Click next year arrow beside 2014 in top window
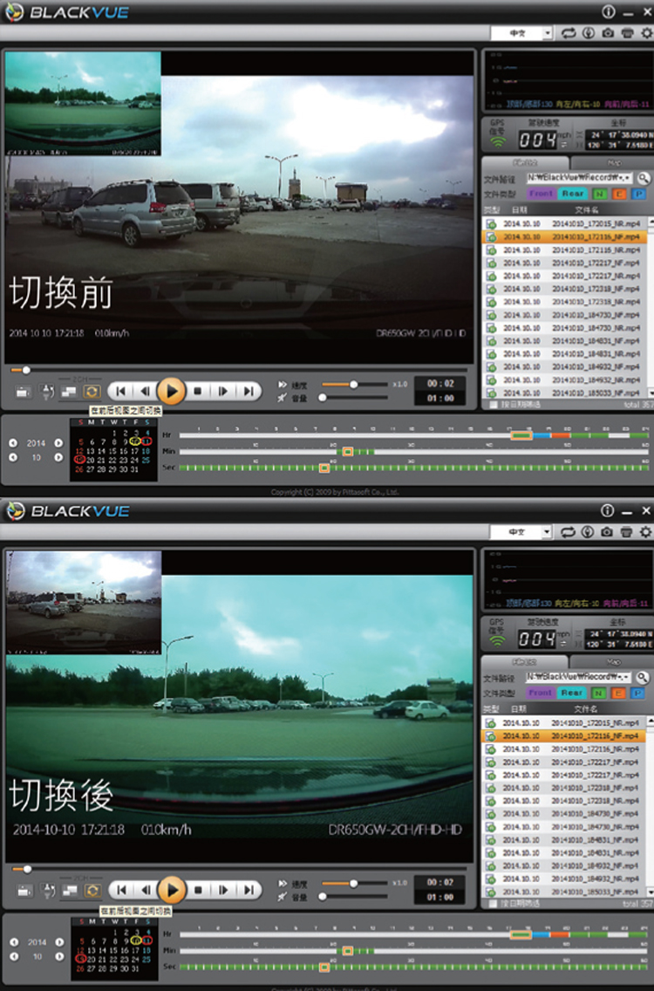The image size is (654, 991). point(58,443)
